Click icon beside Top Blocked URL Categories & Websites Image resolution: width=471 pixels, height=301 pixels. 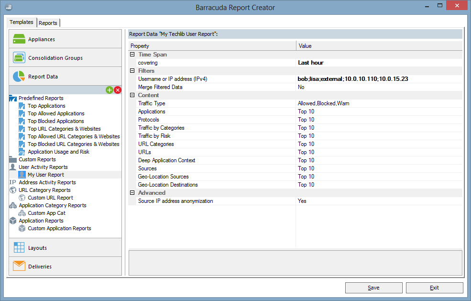click(x=22, y=144)
